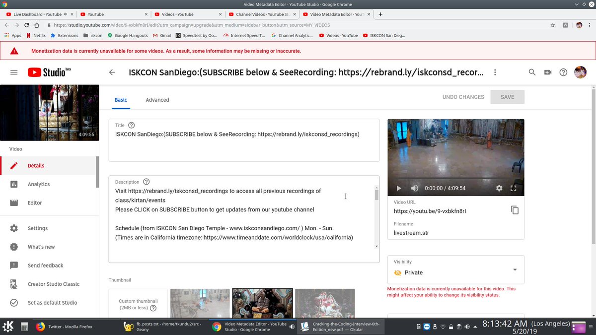Click the SAVE button
Screen dimensions: 596x335
507,97
